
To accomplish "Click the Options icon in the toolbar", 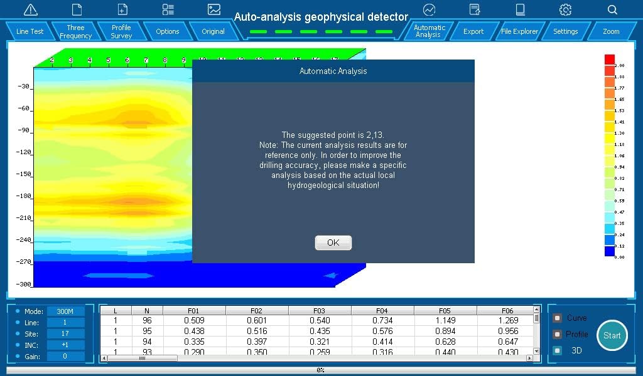I will (x=167, y=9).
